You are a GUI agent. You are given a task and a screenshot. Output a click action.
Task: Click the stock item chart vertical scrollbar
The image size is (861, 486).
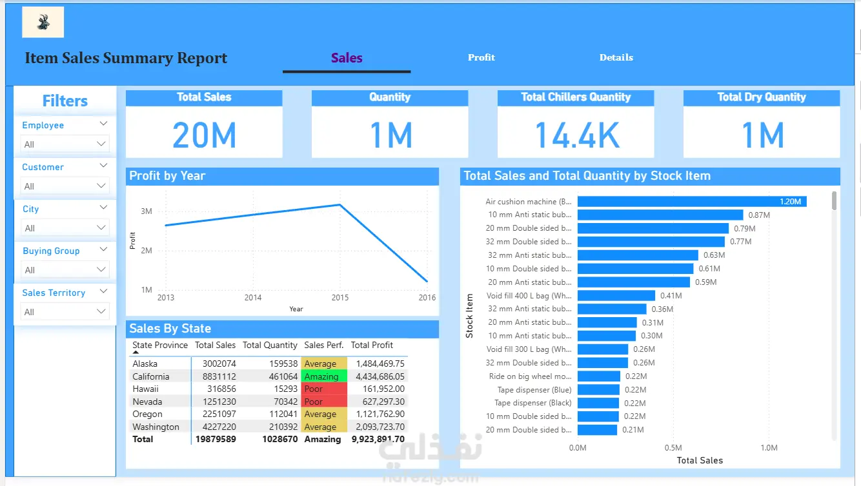(x=835, y=200)
